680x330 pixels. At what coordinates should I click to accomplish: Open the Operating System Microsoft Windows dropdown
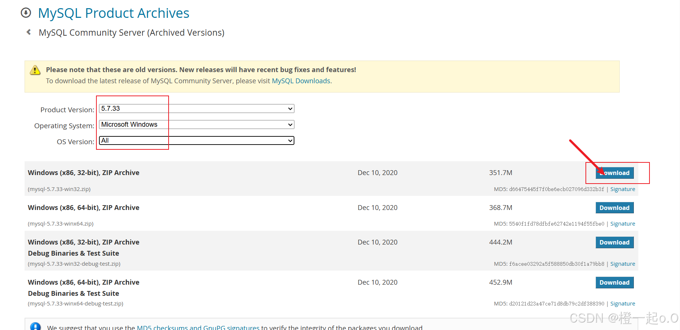(x=197, y=124)
